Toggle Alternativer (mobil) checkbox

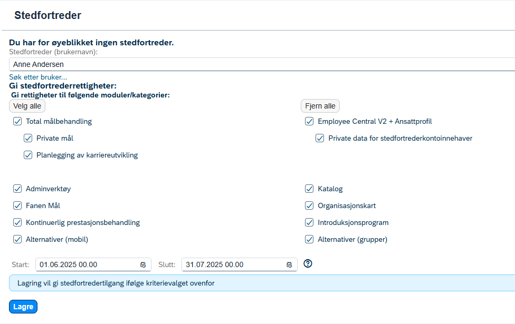pos(17,239)
